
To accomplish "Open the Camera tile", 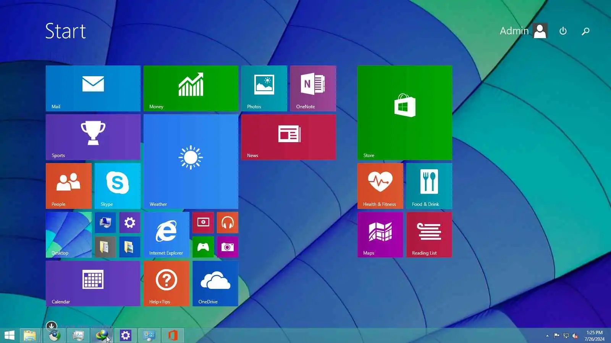I will (x=228, y=247).
